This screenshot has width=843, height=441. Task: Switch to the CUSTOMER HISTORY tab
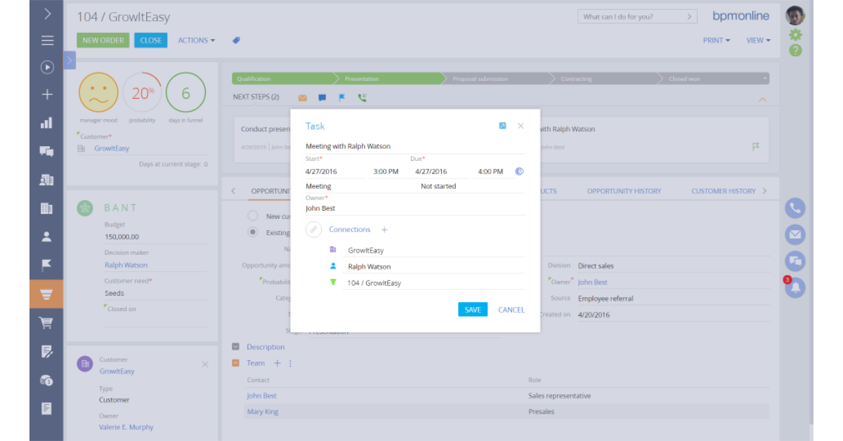[723, 191]
